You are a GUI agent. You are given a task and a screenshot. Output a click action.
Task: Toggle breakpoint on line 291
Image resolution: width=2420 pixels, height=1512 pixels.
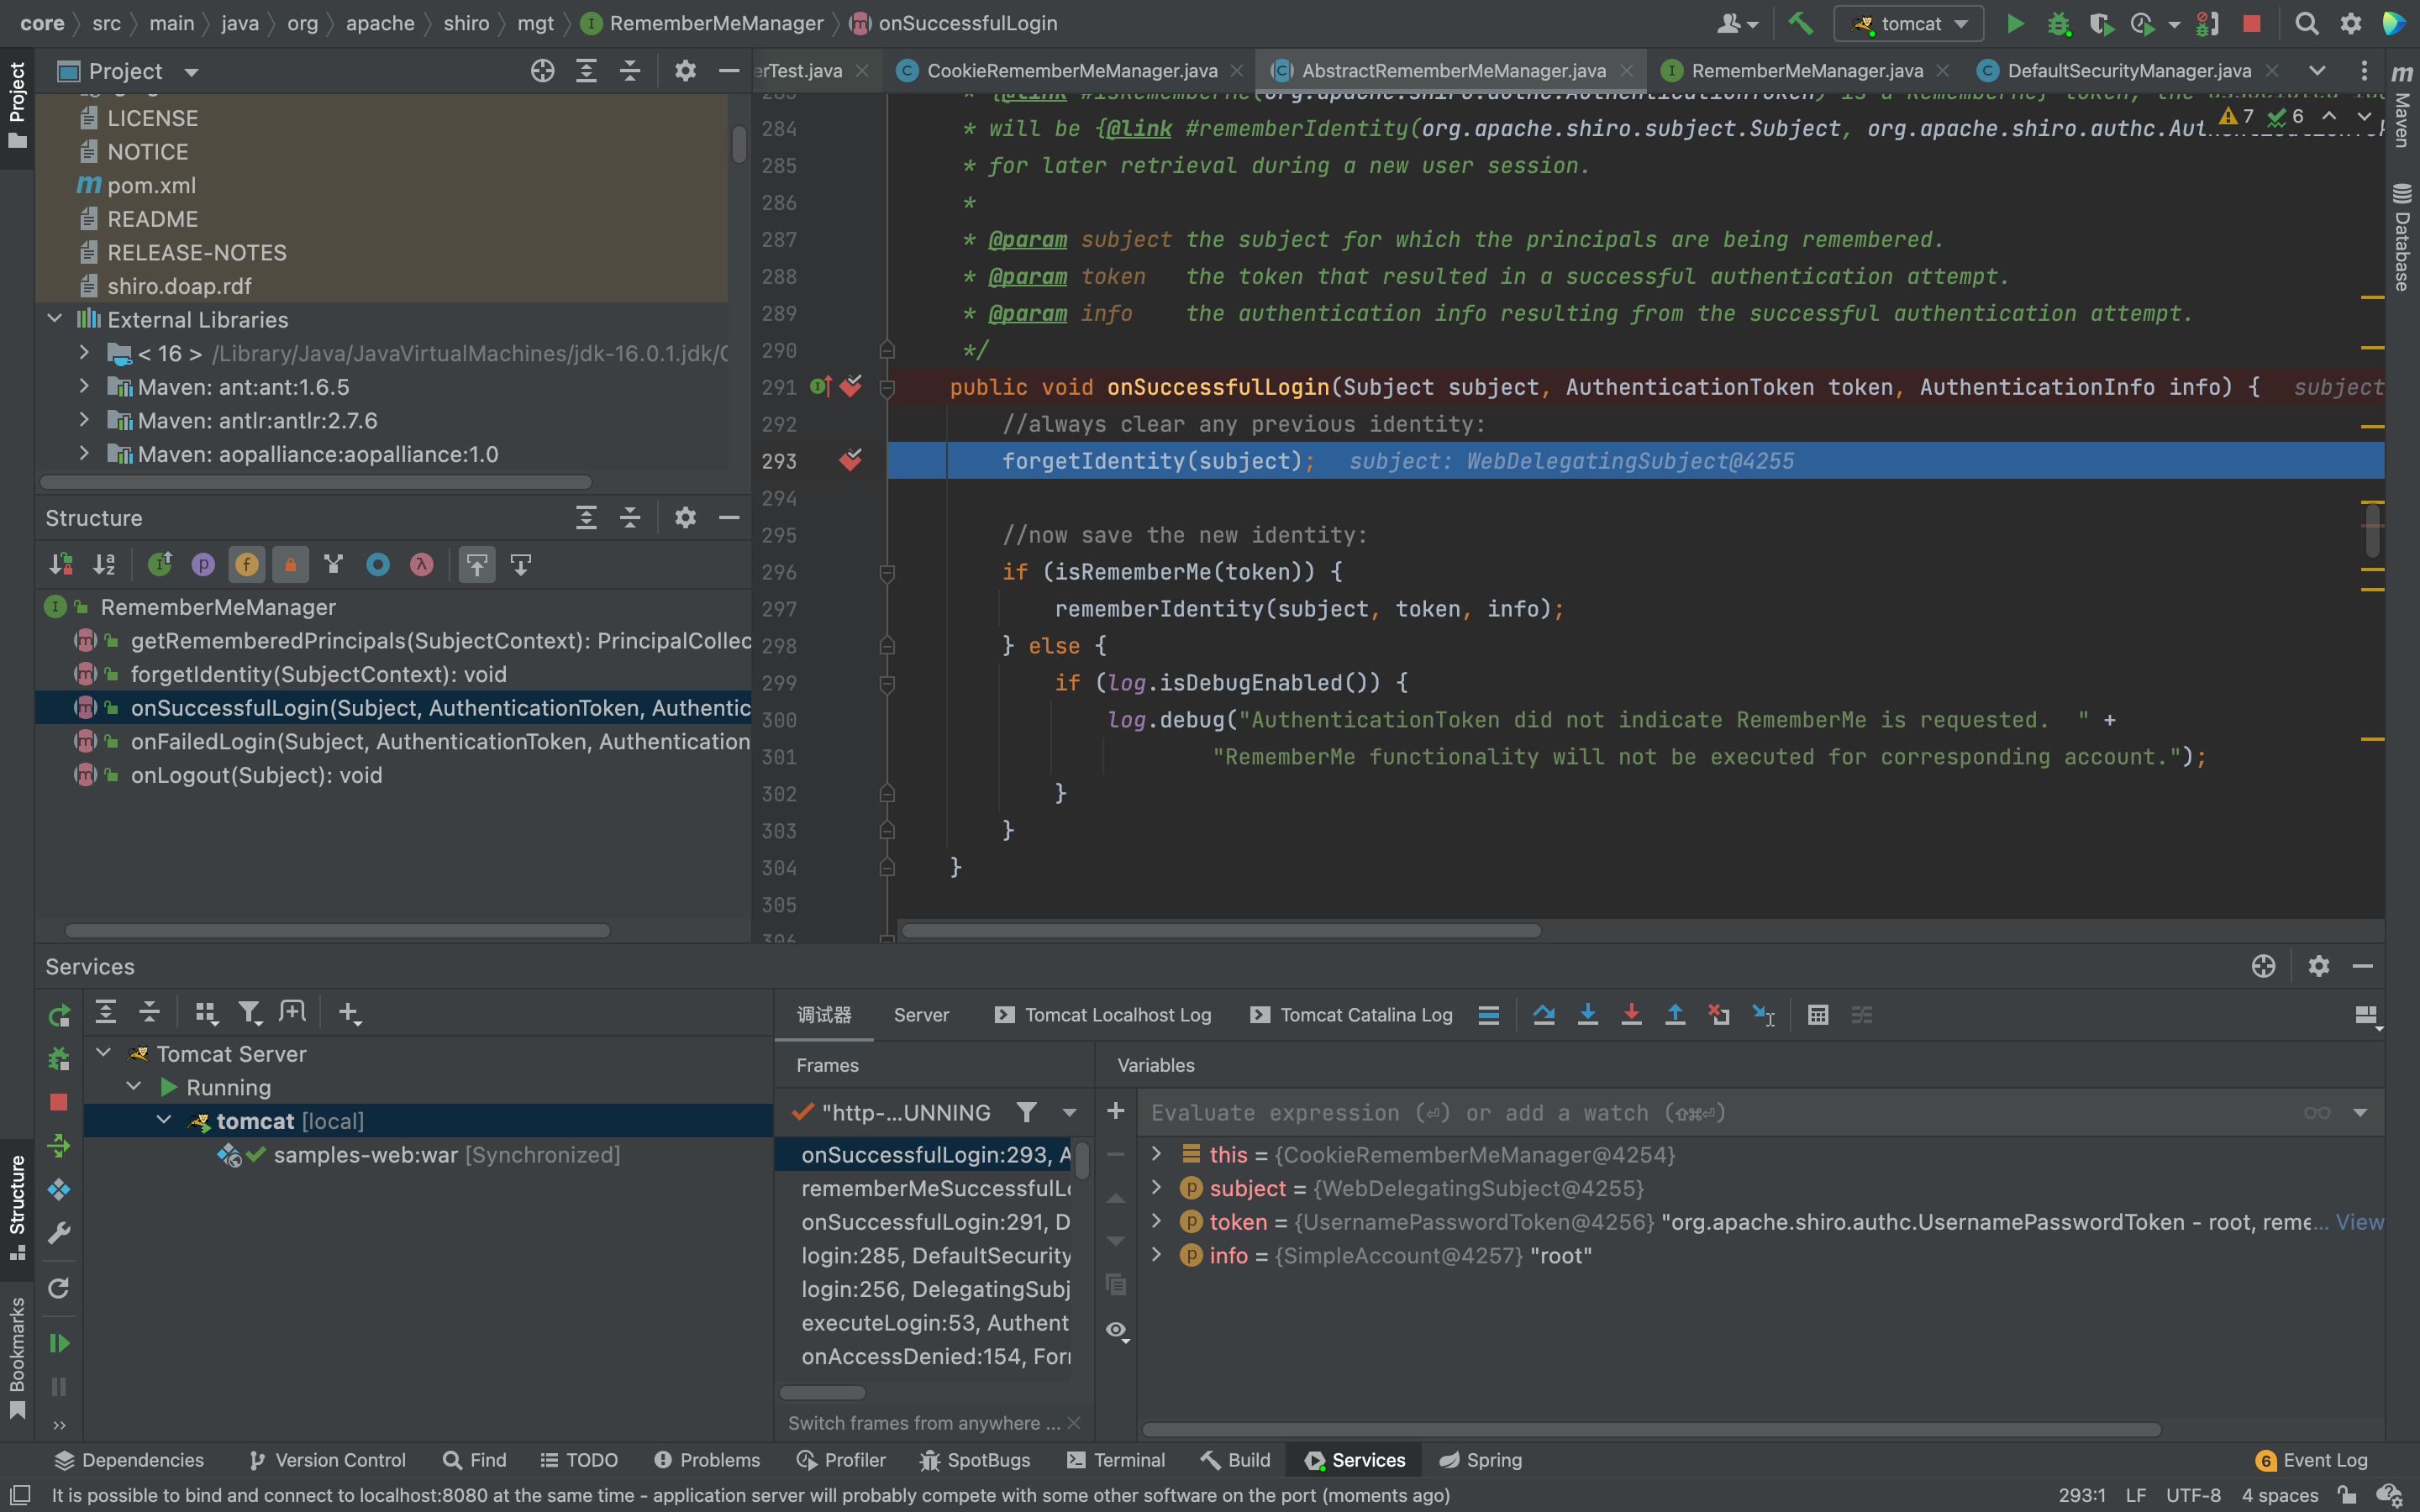pos(850,387)
